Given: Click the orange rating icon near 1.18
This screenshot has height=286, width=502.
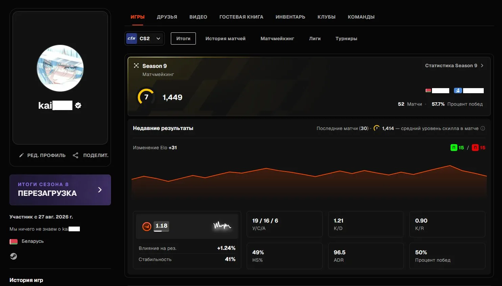Looking at the screenshot, I should 147,226.
